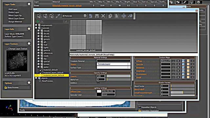
Task: Click the green refresh icon above material tree
Action: pyautogui.click(x=38, y=21)
